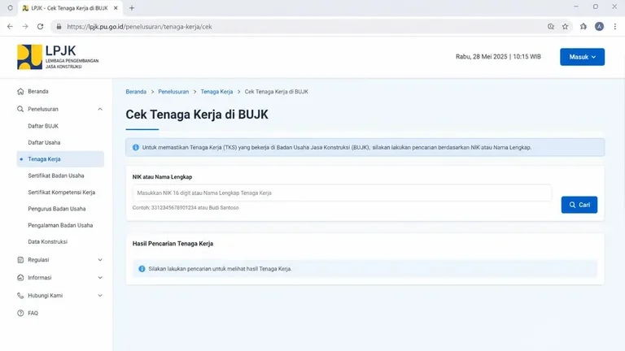The height and width of the screenshot is (351, 625).
Task: Open the FAQ sidebar link
Action: click(x=33, y=313)
